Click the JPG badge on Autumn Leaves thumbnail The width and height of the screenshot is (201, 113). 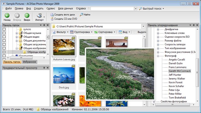tap(73, 38)
